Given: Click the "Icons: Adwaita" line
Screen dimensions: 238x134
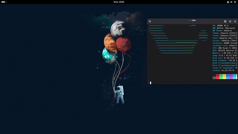Looking at the screenshot, I should point(225,36).
